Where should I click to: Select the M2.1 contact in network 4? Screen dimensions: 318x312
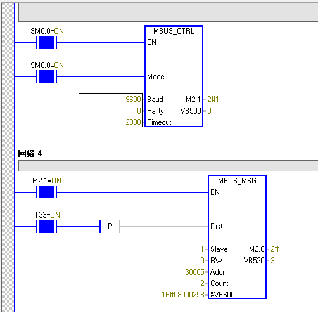tap(47, 192)
